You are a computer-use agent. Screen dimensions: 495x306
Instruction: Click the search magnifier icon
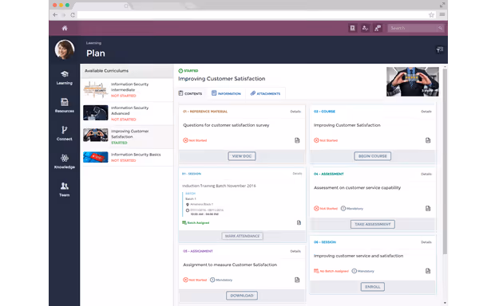pos(440,28)
